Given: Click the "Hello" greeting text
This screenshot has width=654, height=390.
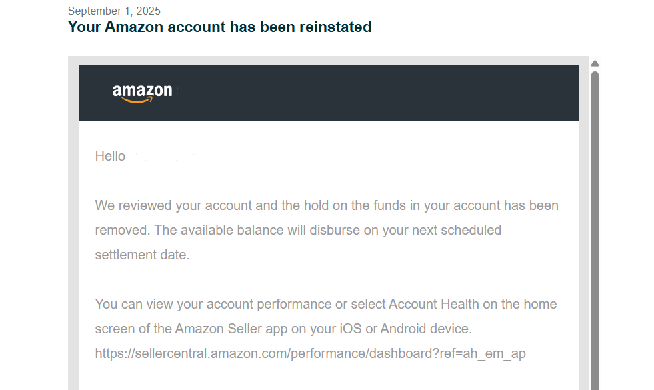Looking at the screenshot, I should click(110, 156).
